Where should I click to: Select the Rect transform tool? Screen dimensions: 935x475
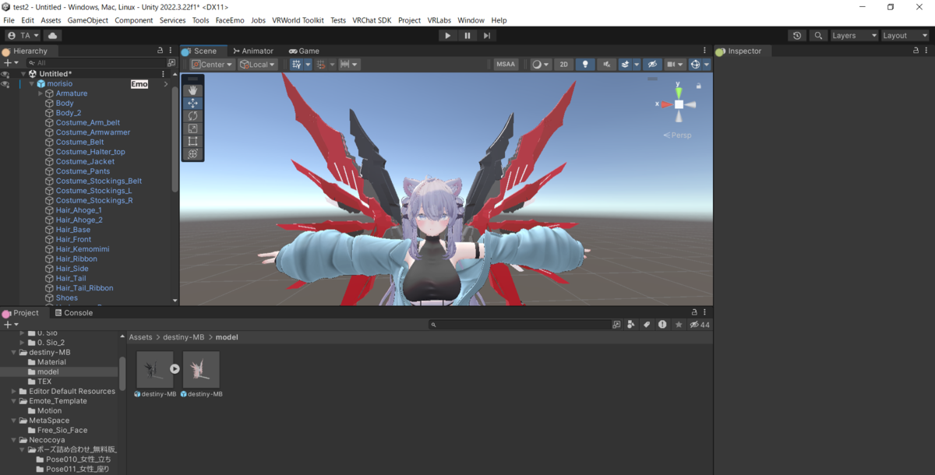pyautogui.click(x=192, y=141)
